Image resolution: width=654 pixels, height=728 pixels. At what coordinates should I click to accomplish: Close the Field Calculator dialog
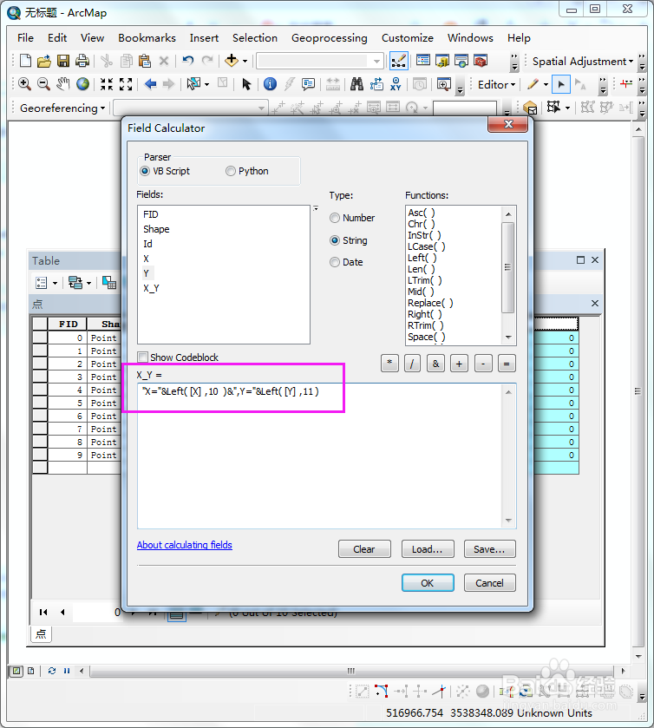pyautogui.click(x=507, y=124)
